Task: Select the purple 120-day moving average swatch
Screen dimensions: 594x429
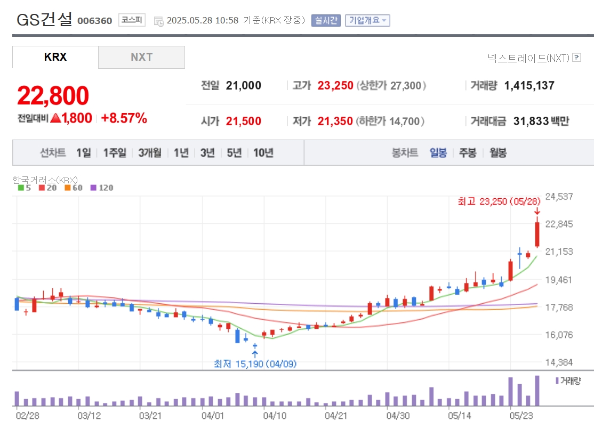Action: tap(93, 188)
